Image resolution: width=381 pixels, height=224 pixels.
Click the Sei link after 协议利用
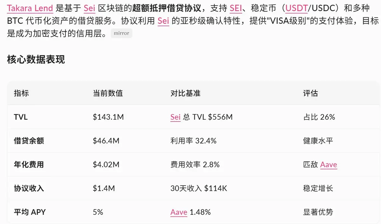(x=163, y=21)
